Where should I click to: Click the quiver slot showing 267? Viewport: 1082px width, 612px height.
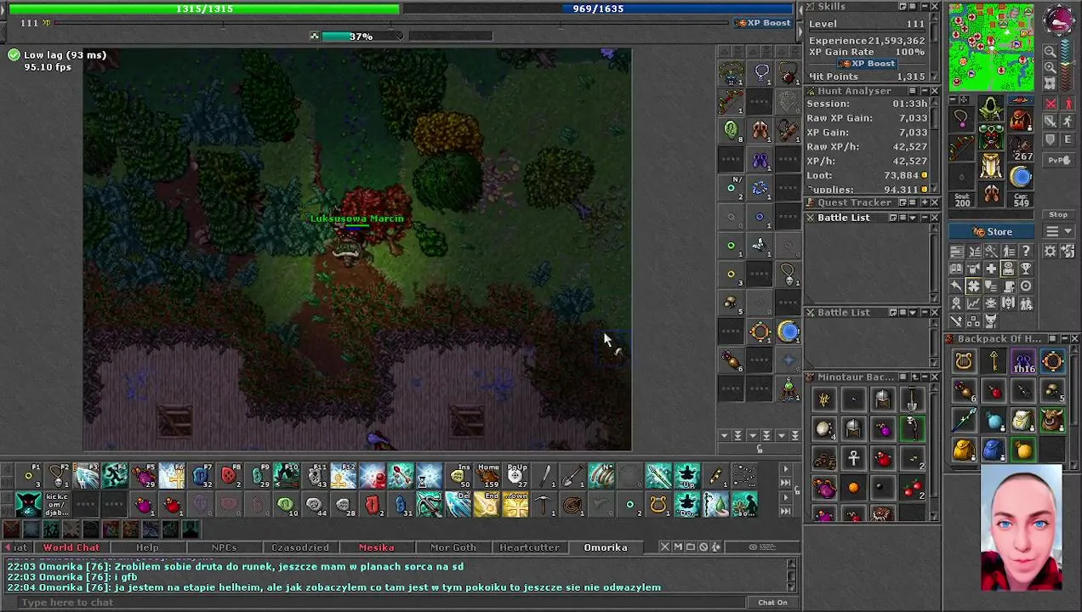1021,149
